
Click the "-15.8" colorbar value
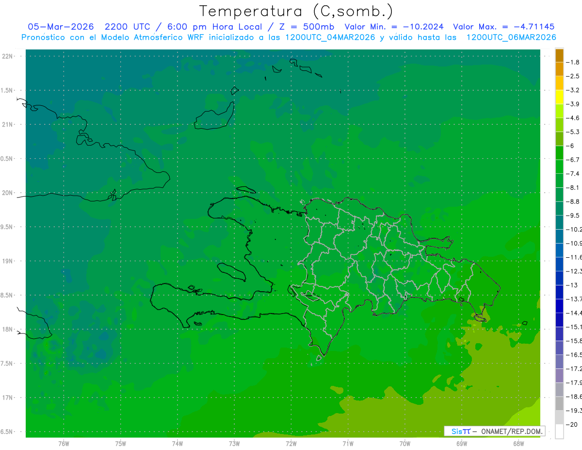574,341
